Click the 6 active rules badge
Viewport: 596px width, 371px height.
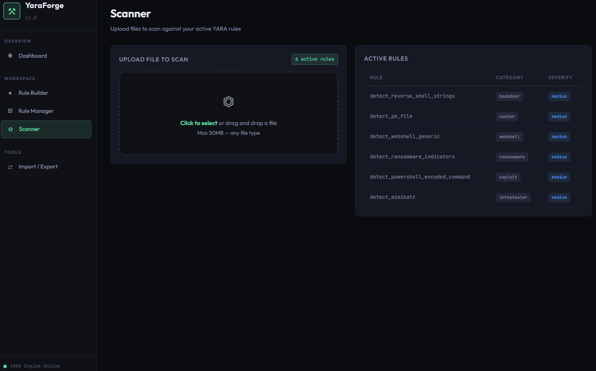click(x=314, y=59)
